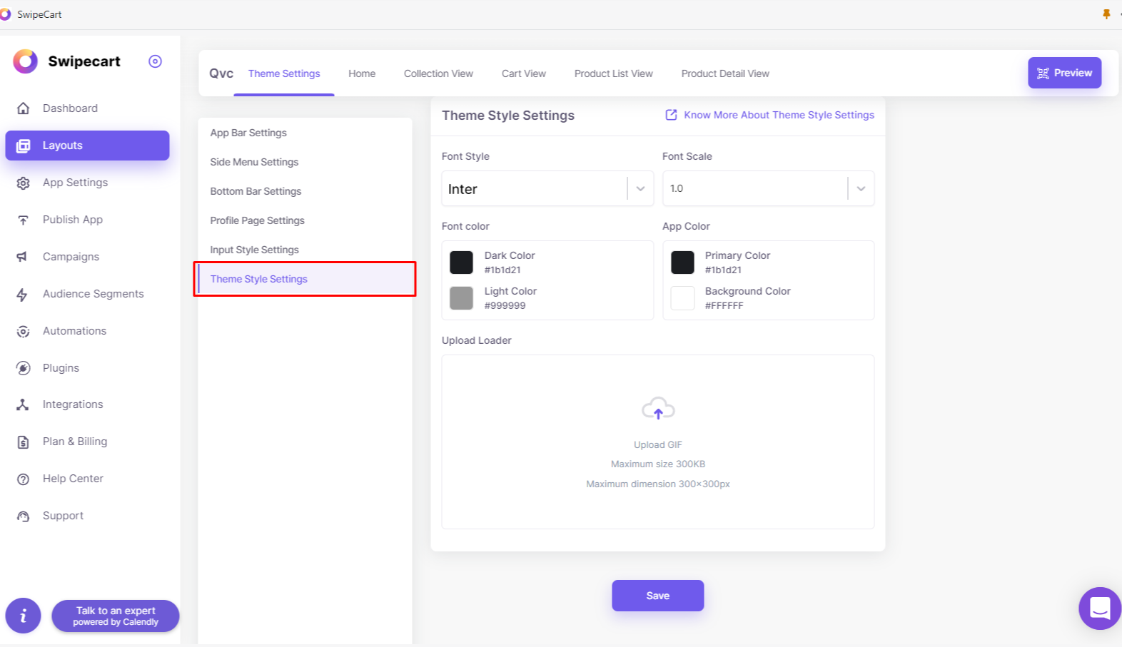Viewport: 1122px width, 647px height.
Task: Click the Upload GIF loader area
Action: (x=657, y=442)
